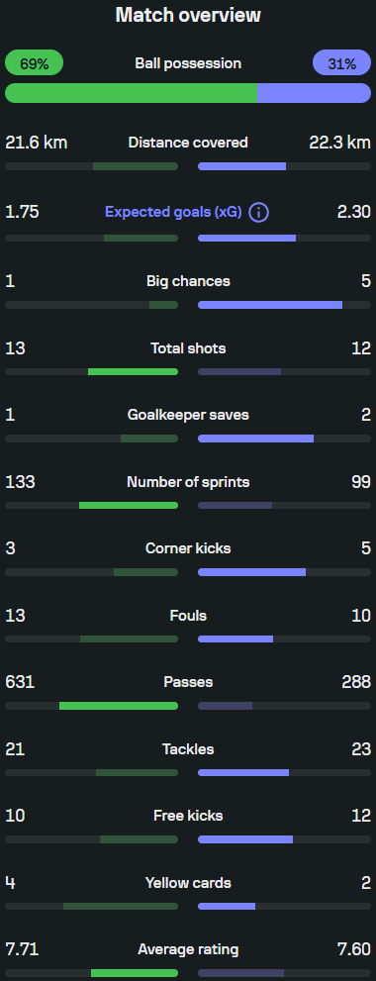Click the purple 31% possession badge
Viewport: 376px width, 981px height.
[x=341, y=63]
